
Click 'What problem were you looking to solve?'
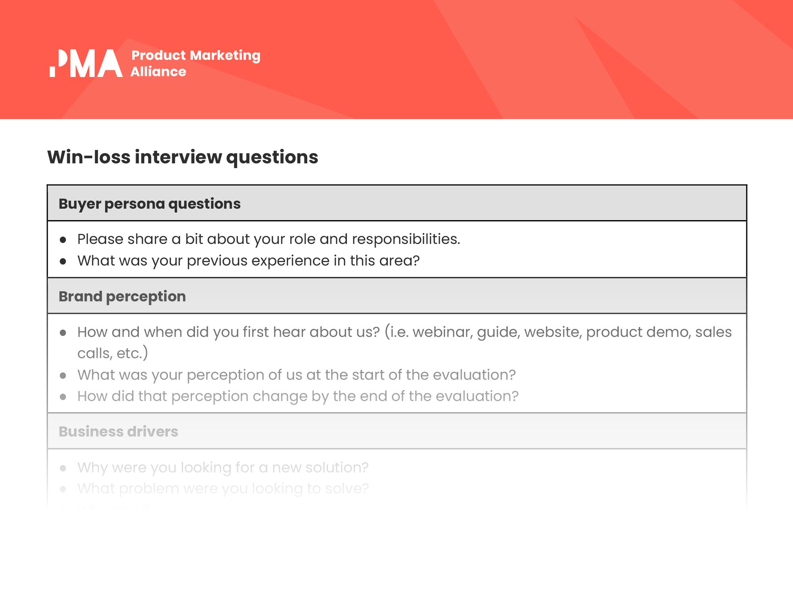point(223,489)
